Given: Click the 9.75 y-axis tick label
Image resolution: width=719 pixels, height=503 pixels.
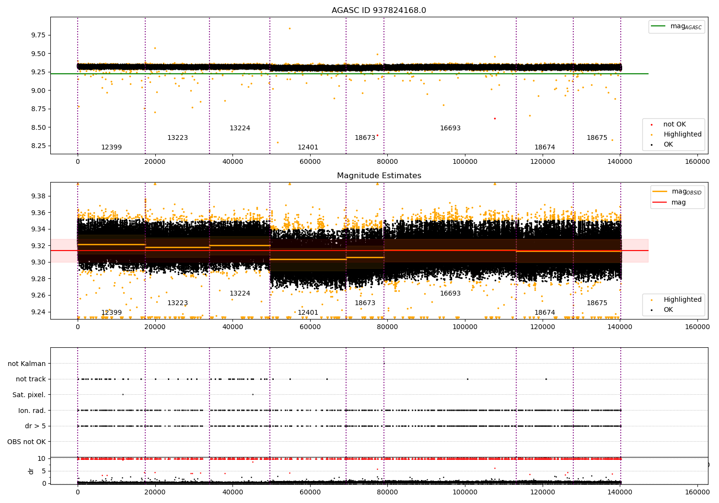Looking at the screenshot, I should pyautogui.click(x=38, y=35).
